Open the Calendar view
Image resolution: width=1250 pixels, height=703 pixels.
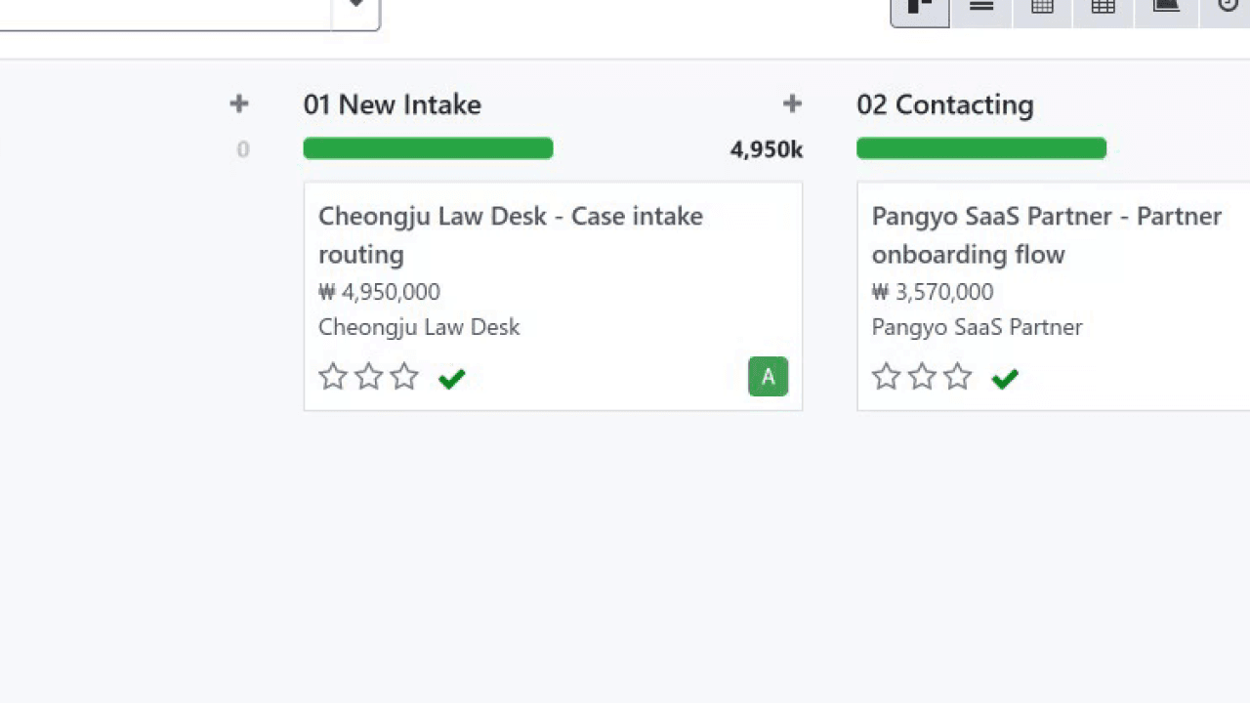pyautogui.click(x=1042, y=8)
